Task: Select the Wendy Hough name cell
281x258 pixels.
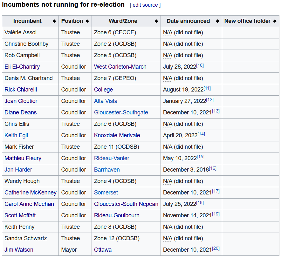Action: [x=31, y=181]
